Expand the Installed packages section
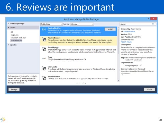 coord(8,24)
